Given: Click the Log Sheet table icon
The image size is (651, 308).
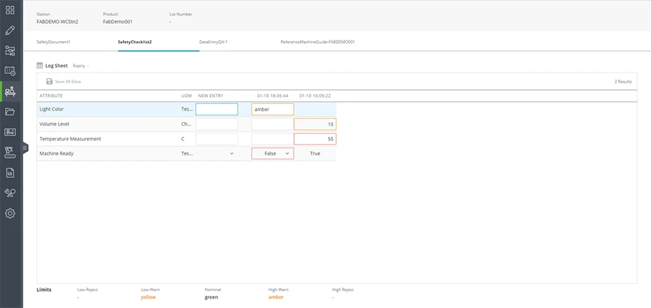Looking at the screenshot, I should pos(40,66).
